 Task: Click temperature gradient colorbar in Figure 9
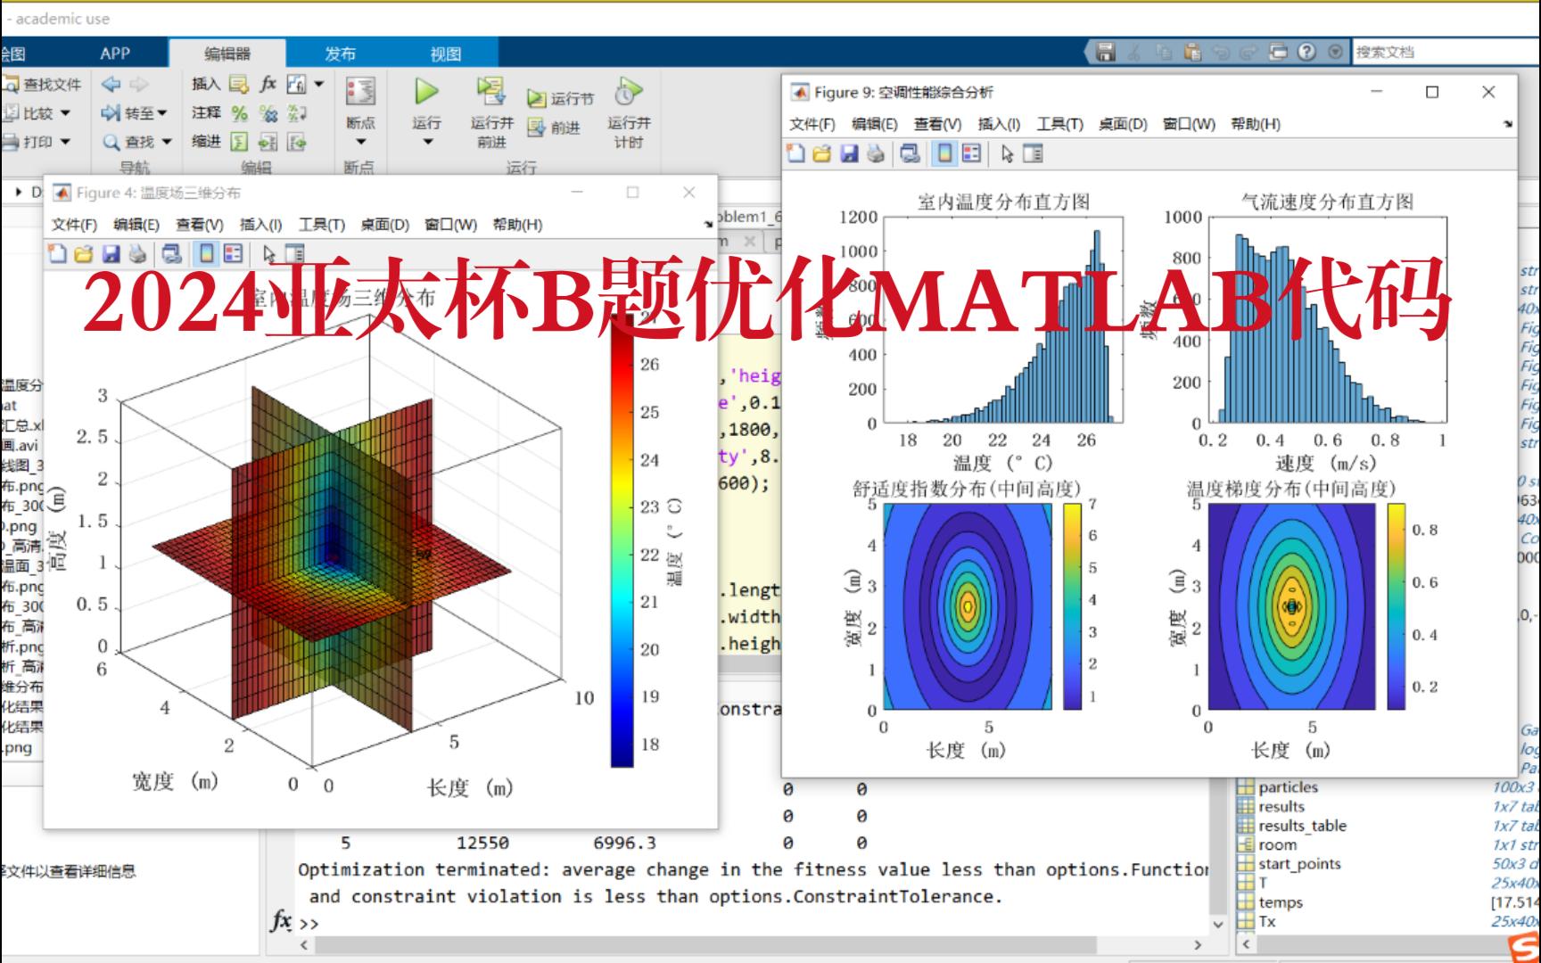tap(1396, 606)
